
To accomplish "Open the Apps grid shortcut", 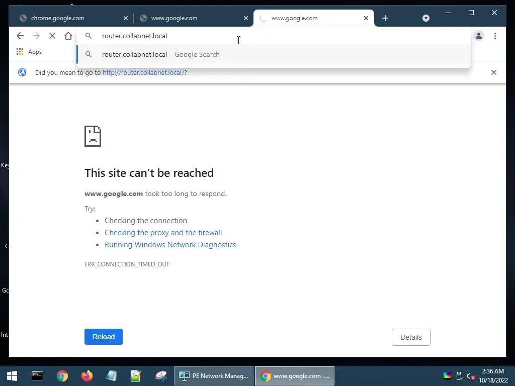I will point(29,52).
